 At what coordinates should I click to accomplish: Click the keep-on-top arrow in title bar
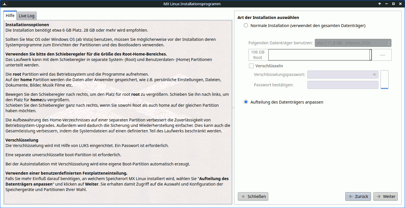click(380, 4)
